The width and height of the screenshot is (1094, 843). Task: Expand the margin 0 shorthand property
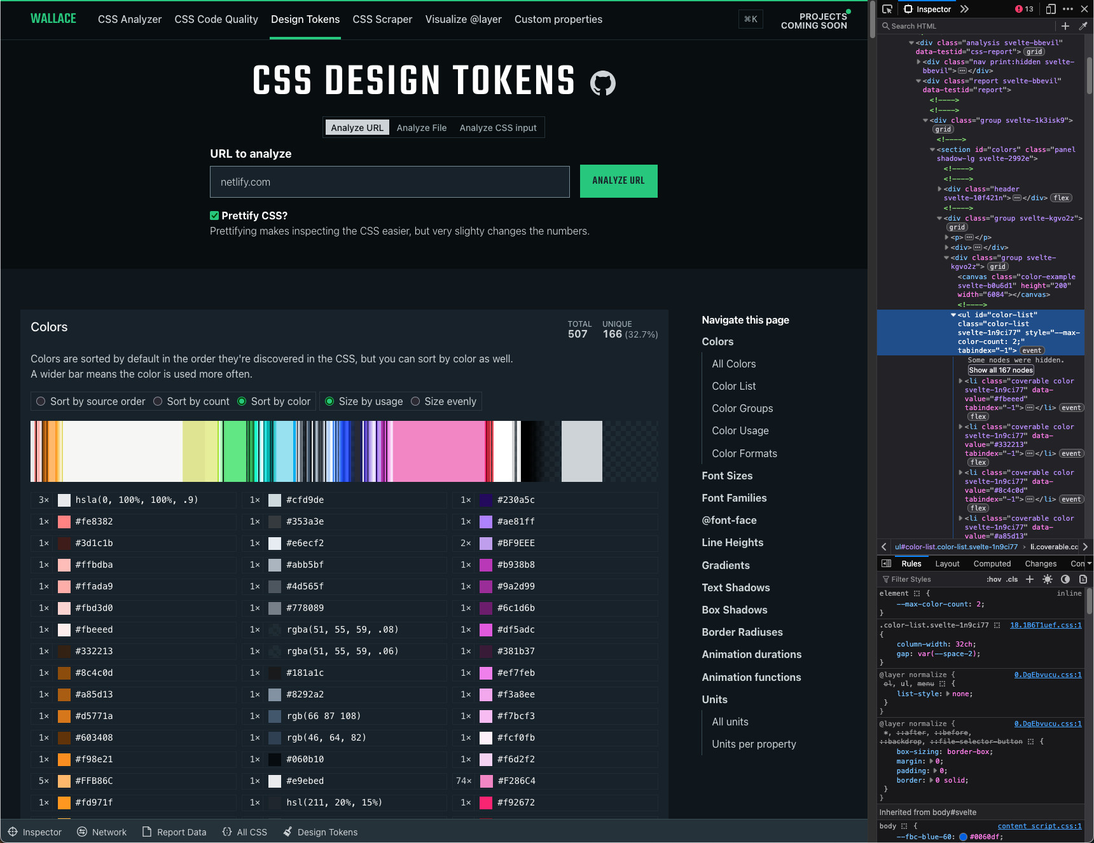[931, 762]
